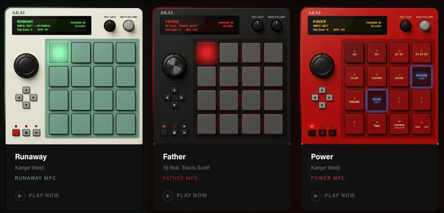Click the right arrow on Runaway MPC
The width and height of the screenshot is (444, 213).
point(33,98)
